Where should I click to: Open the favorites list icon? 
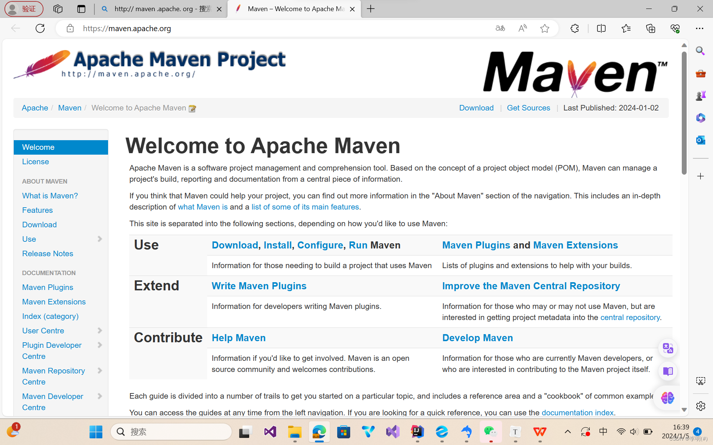point(626,29)
